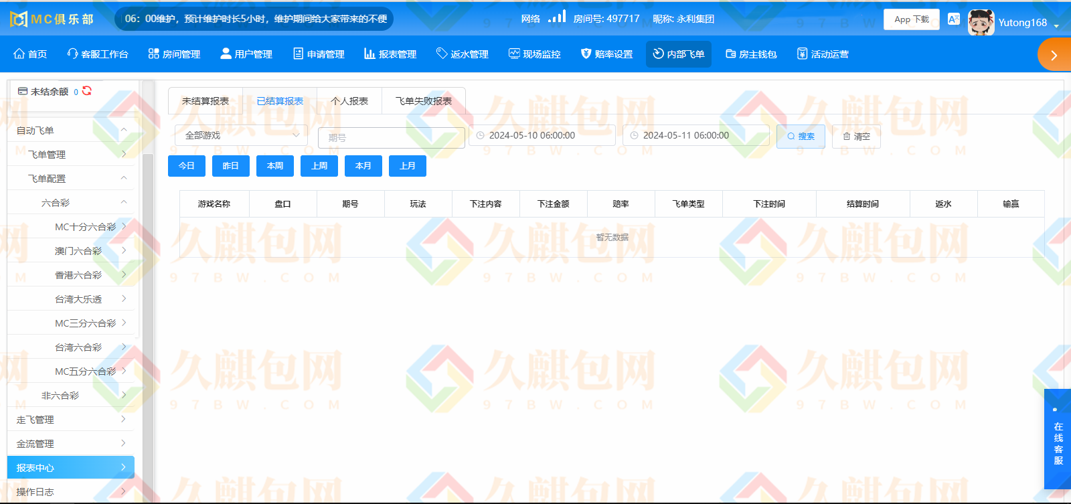Image resolution: width=1071 pixels, height=504 pixels.
Task: Switch to 飞单失败报表 tab
Action: 423,101
